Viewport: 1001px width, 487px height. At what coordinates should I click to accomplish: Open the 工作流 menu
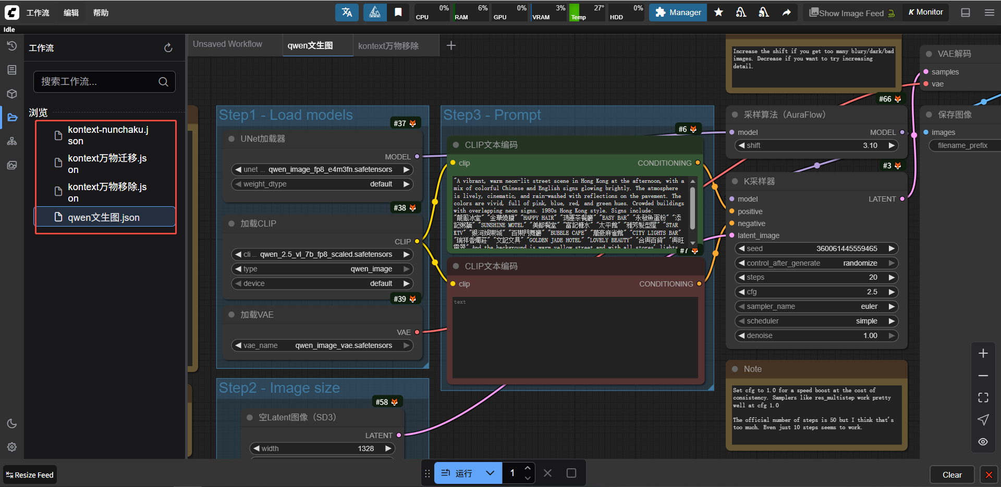coord(38,13)
